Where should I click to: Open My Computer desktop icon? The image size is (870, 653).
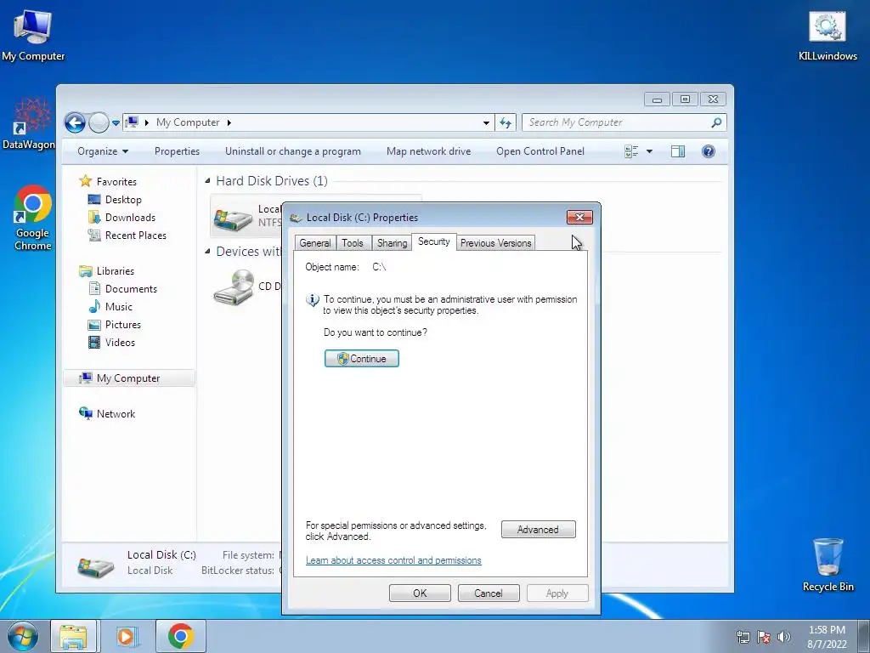[x=33, y=35]
